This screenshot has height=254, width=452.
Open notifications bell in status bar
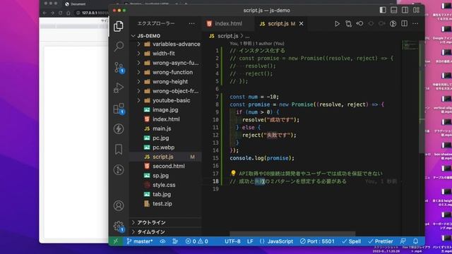point(415,241)
